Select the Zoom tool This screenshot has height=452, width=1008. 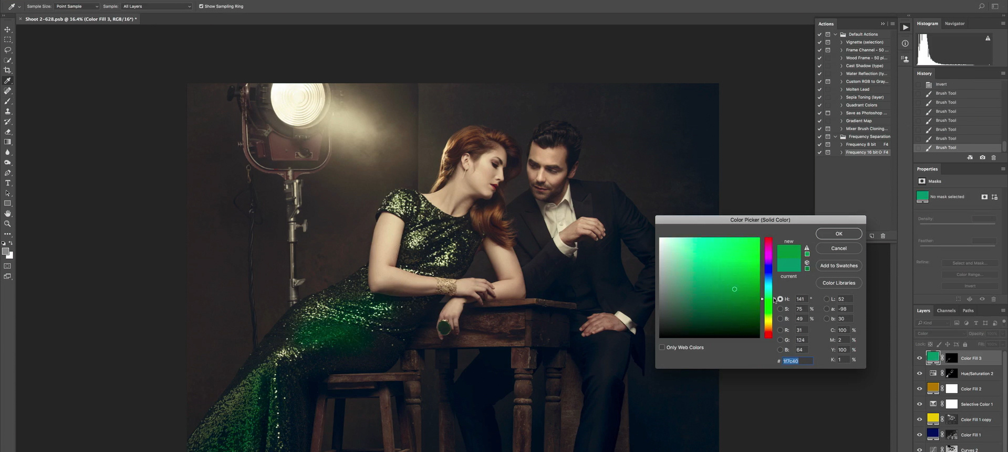tap(7, 224)
